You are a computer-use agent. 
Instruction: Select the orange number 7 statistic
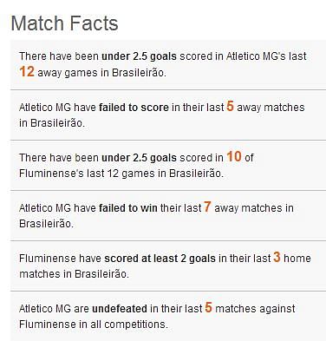click(207, 207)
